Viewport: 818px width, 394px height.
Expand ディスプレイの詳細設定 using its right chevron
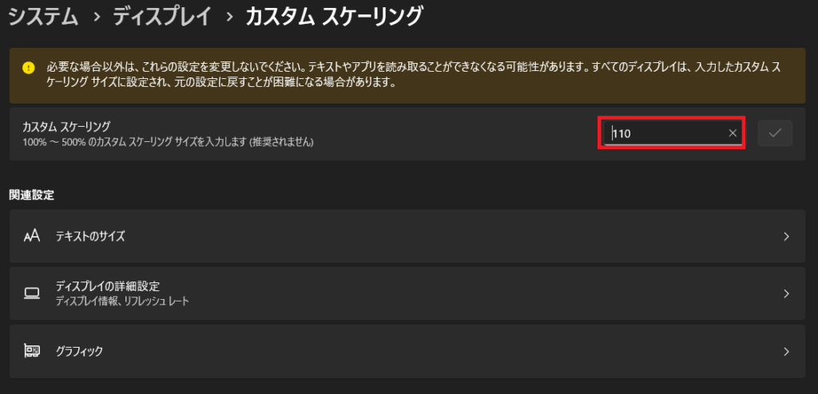(787, 294)
